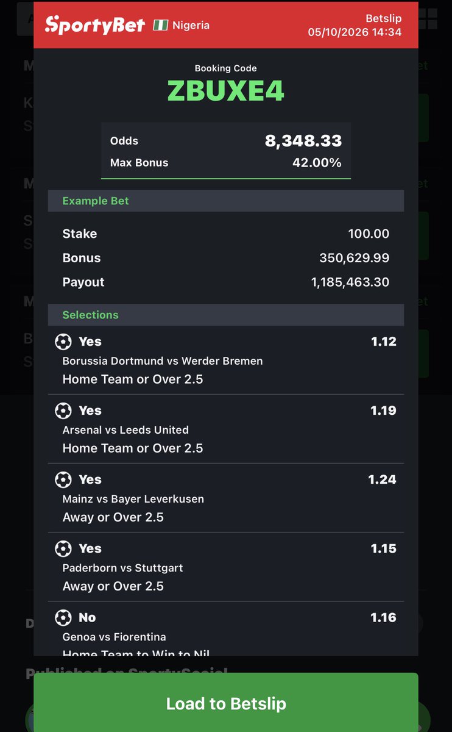Tap the total odds value 8,348.33
Image resolution: width=452 pixels, height=732 pixels.
coord(303,141)
